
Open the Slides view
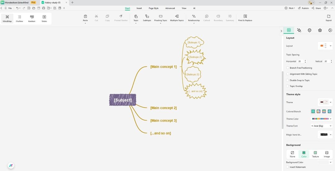44,19
